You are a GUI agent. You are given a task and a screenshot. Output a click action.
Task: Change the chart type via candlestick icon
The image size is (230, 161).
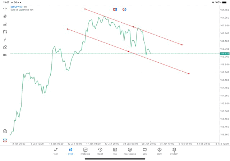[x=5, y=16]
